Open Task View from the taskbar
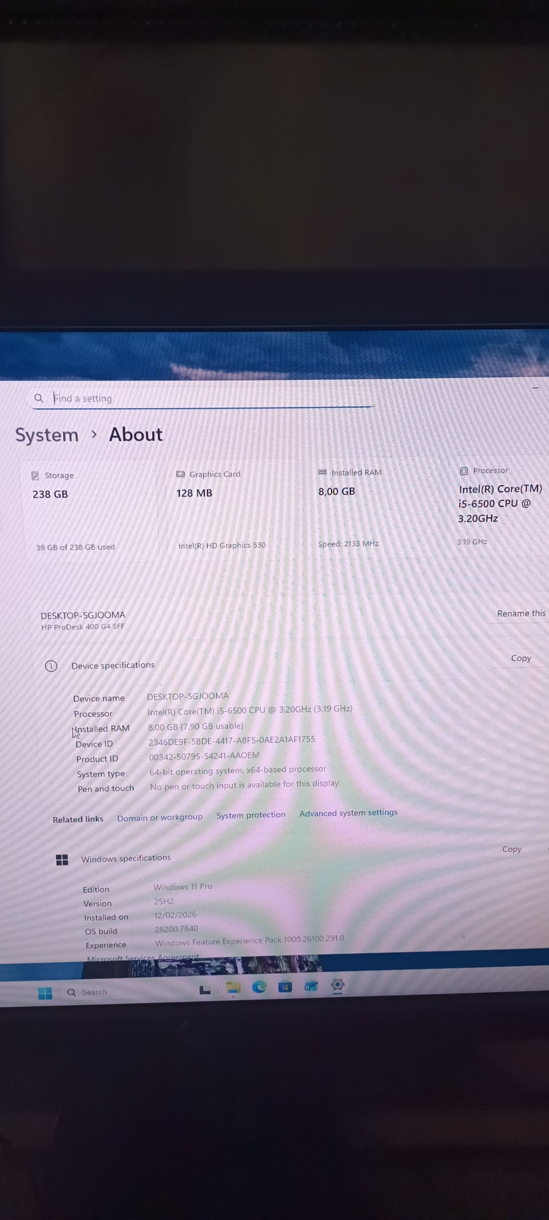 click(205, 989)
